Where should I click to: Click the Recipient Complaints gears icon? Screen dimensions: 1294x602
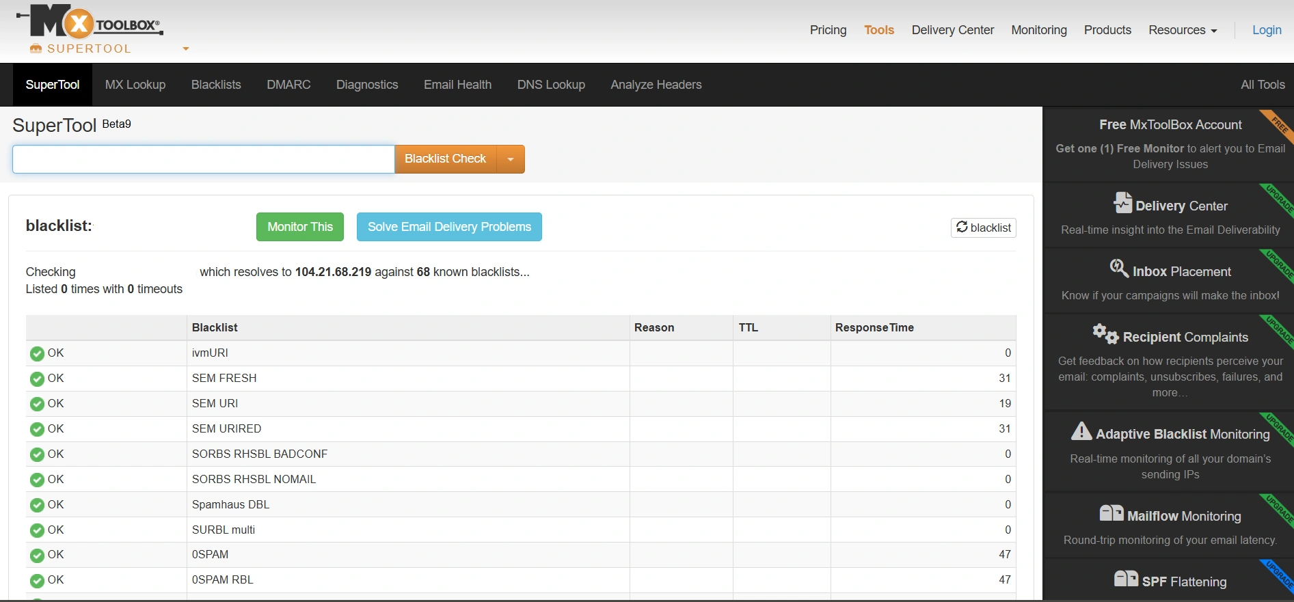pos(1105,333)
